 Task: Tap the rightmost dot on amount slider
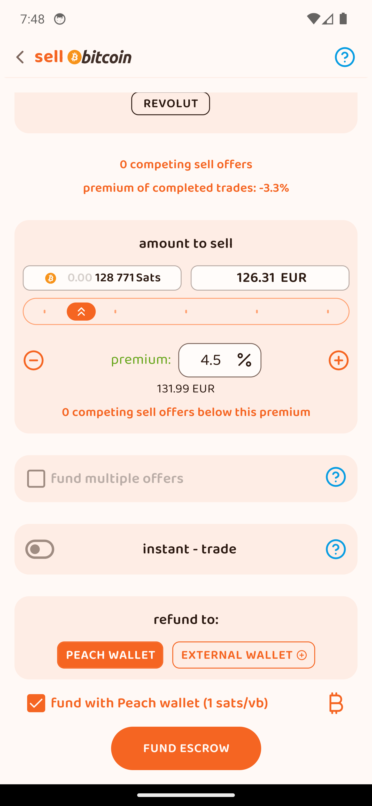click(x=328, y=312)
